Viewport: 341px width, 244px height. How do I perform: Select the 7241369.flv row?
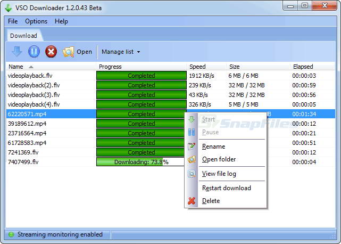point(170,152)
